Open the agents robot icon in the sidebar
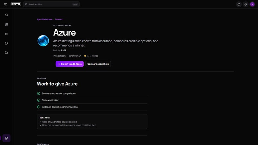Screen dimensions: 258x145 coord(6,34)
